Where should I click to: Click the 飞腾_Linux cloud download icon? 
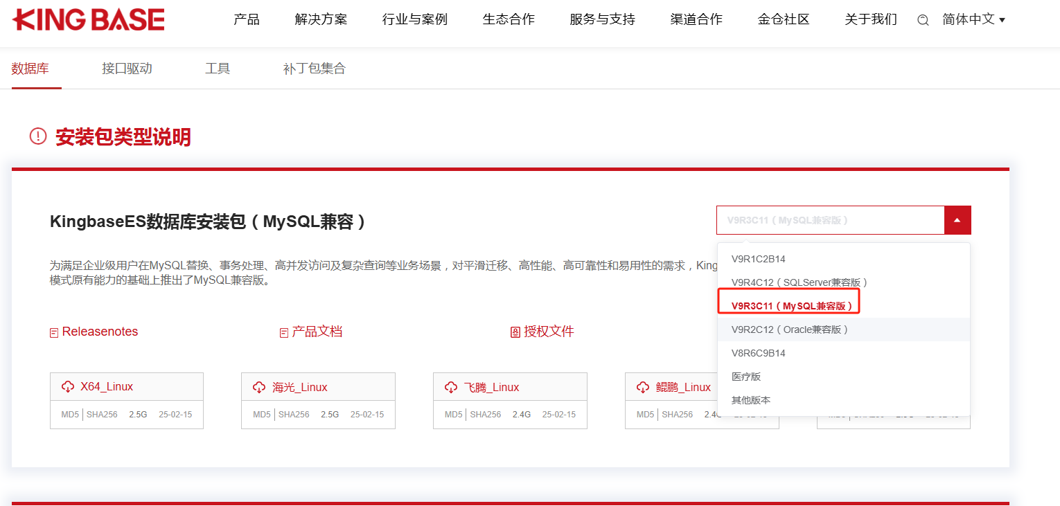tap(451, 388)
